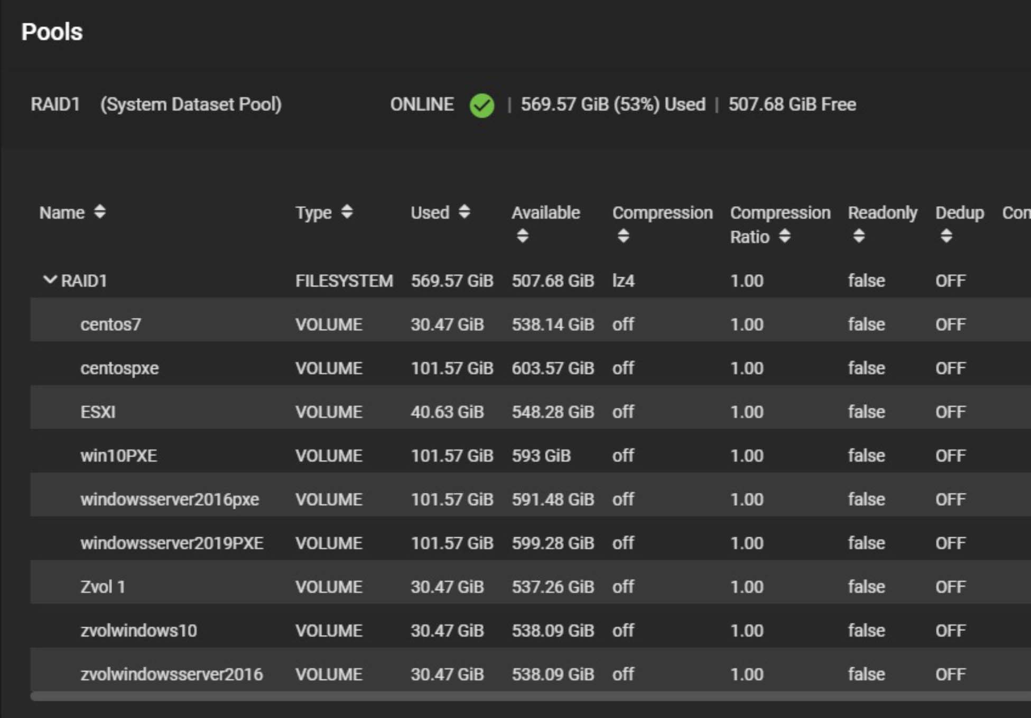
Task: Sort by Available column arrows
Action: [523, 236]
